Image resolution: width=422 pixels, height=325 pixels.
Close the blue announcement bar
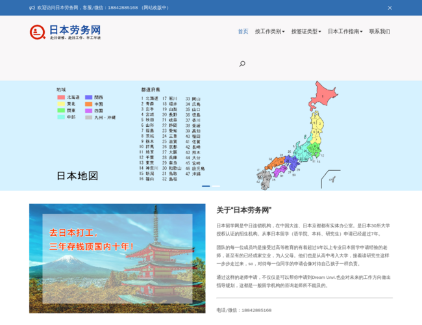pyautogui.click(x=390, y=8)
